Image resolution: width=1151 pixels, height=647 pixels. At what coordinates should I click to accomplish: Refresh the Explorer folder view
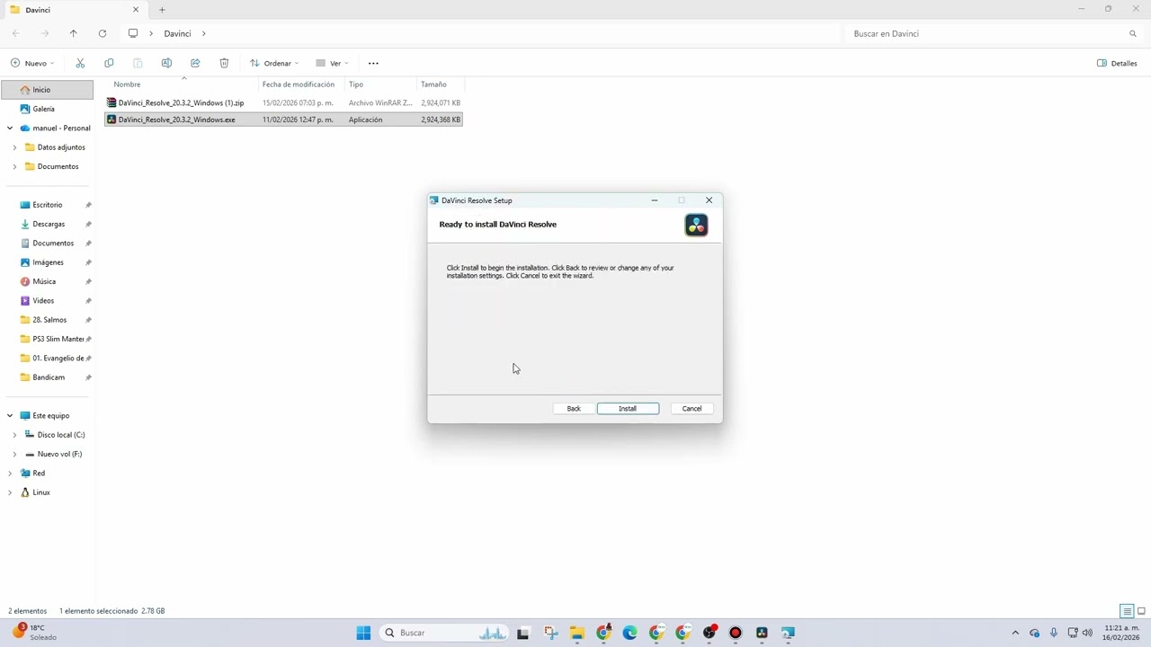tap(103, 33)
